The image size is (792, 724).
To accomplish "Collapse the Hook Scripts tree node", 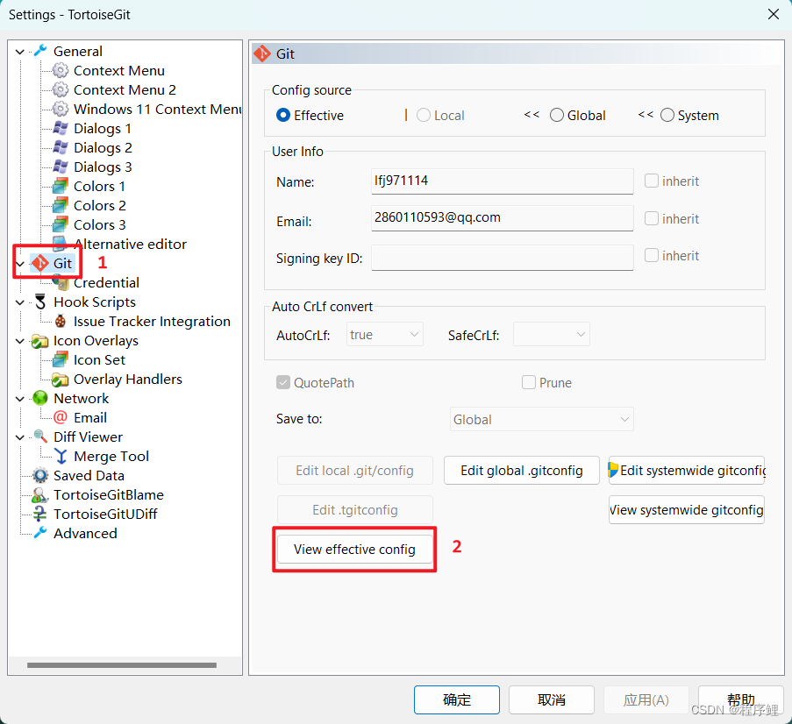I will click(x=20, y=302).
